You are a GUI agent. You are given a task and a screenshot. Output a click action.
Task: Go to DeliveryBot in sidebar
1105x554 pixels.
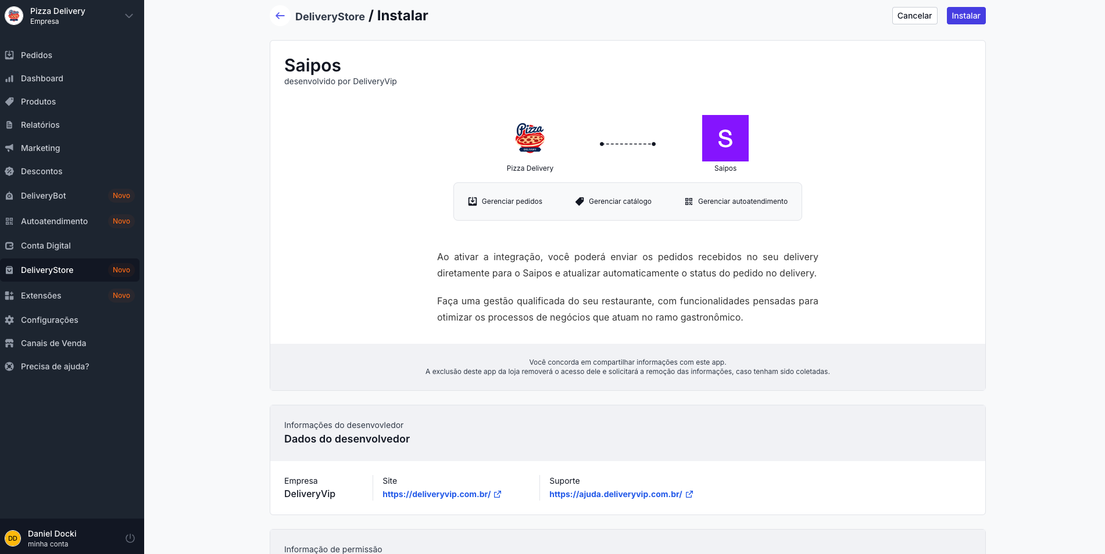coord(44,196)
